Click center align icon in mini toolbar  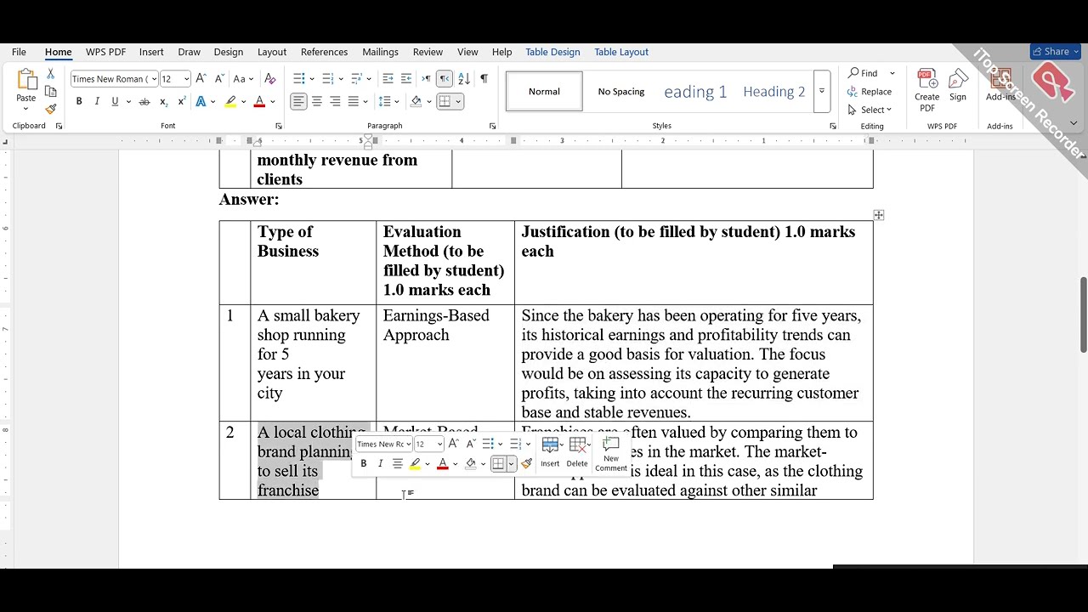point(397,463)
